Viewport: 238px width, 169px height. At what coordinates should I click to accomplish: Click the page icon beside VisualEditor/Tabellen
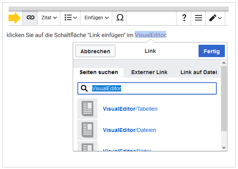(x=87, y=108)
